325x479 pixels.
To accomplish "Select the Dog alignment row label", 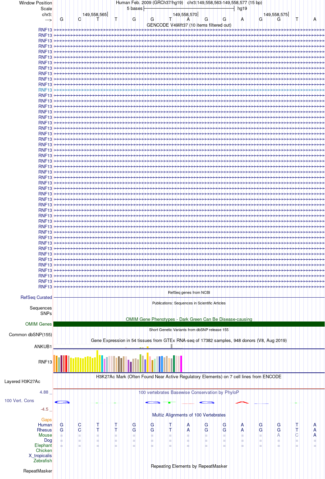I will click(48, 440).
